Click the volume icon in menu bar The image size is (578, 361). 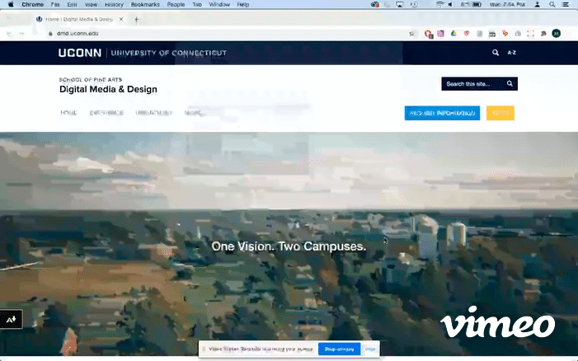coord(451,4)
